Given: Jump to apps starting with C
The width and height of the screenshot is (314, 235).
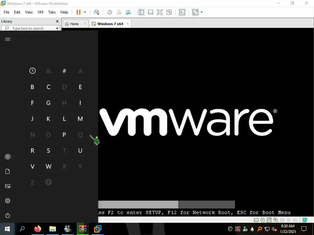Looking at the screenshot, I should [48, 87].
